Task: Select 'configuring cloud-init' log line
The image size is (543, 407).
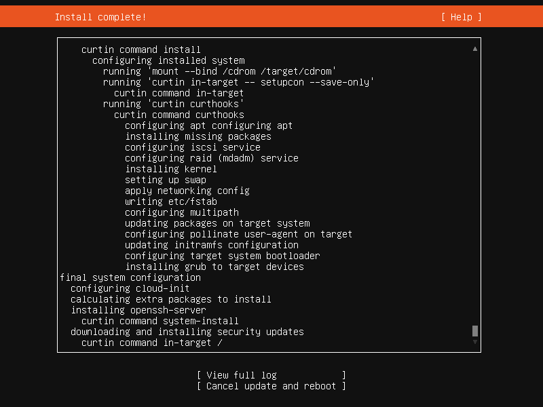Action: pyautogui.click(x=130, y=288)
